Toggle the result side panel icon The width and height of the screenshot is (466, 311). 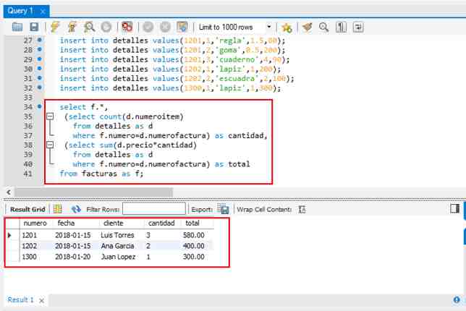click(x=454, y=208)
